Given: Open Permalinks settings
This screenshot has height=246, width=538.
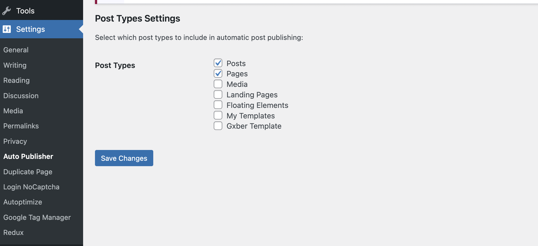Looking at the screenshot, I should (21, 126).
